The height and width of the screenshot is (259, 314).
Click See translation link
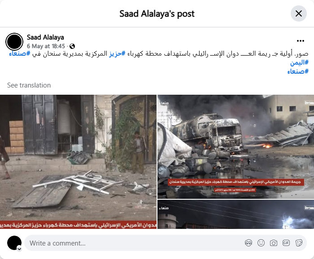coord(29,85)
